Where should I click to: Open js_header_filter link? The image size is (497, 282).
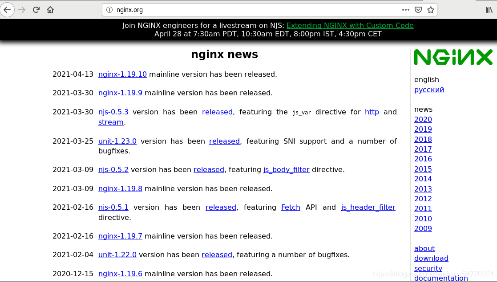[368, 207]
